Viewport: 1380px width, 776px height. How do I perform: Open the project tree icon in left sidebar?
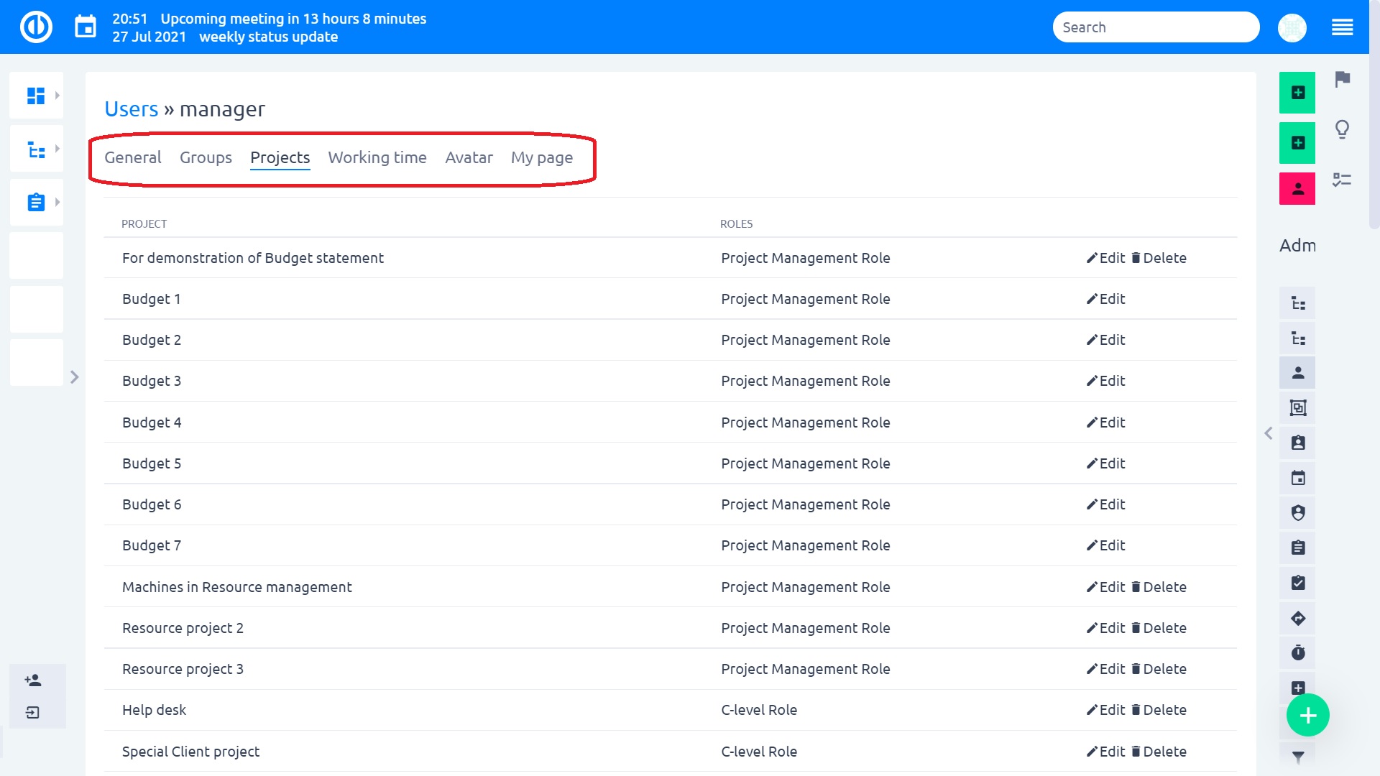click(x=36, y=149)
